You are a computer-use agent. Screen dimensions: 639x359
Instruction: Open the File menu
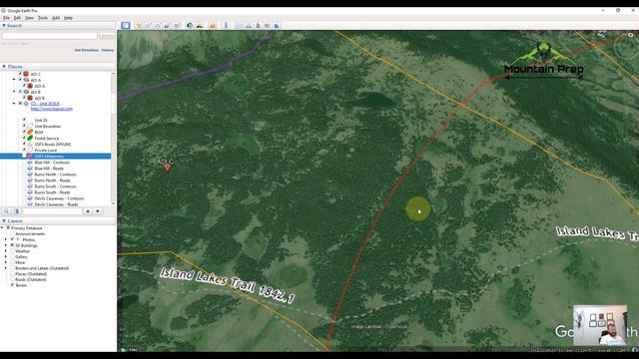6,18
